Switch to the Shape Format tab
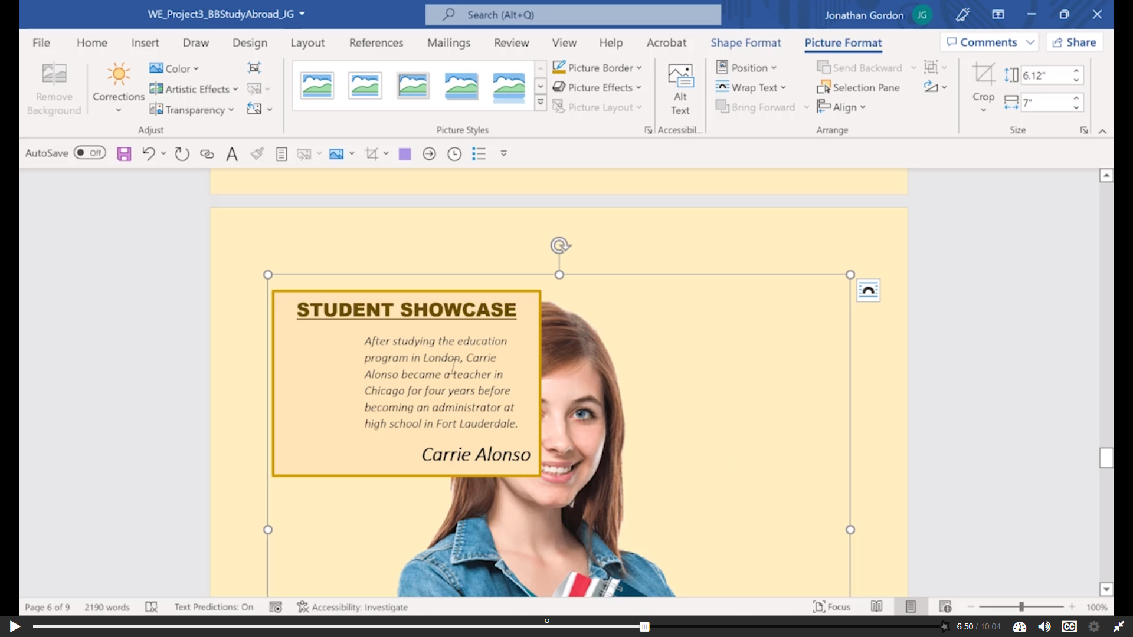Screen dimensions: 1133x637 pyautogui.click(x=745, y=42)
